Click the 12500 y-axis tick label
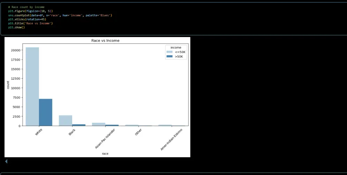347x175 pixels. 16,78
